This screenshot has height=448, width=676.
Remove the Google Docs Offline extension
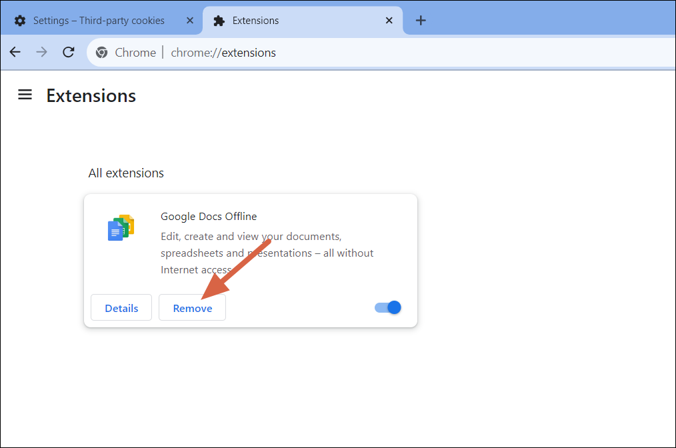tap(192, 307)
